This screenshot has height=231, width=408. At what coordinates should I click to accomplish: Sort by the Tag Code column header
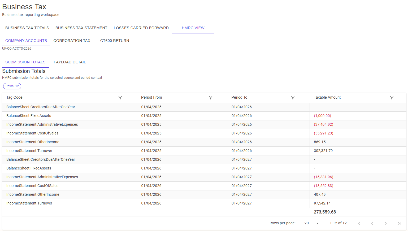coord(14,97)
